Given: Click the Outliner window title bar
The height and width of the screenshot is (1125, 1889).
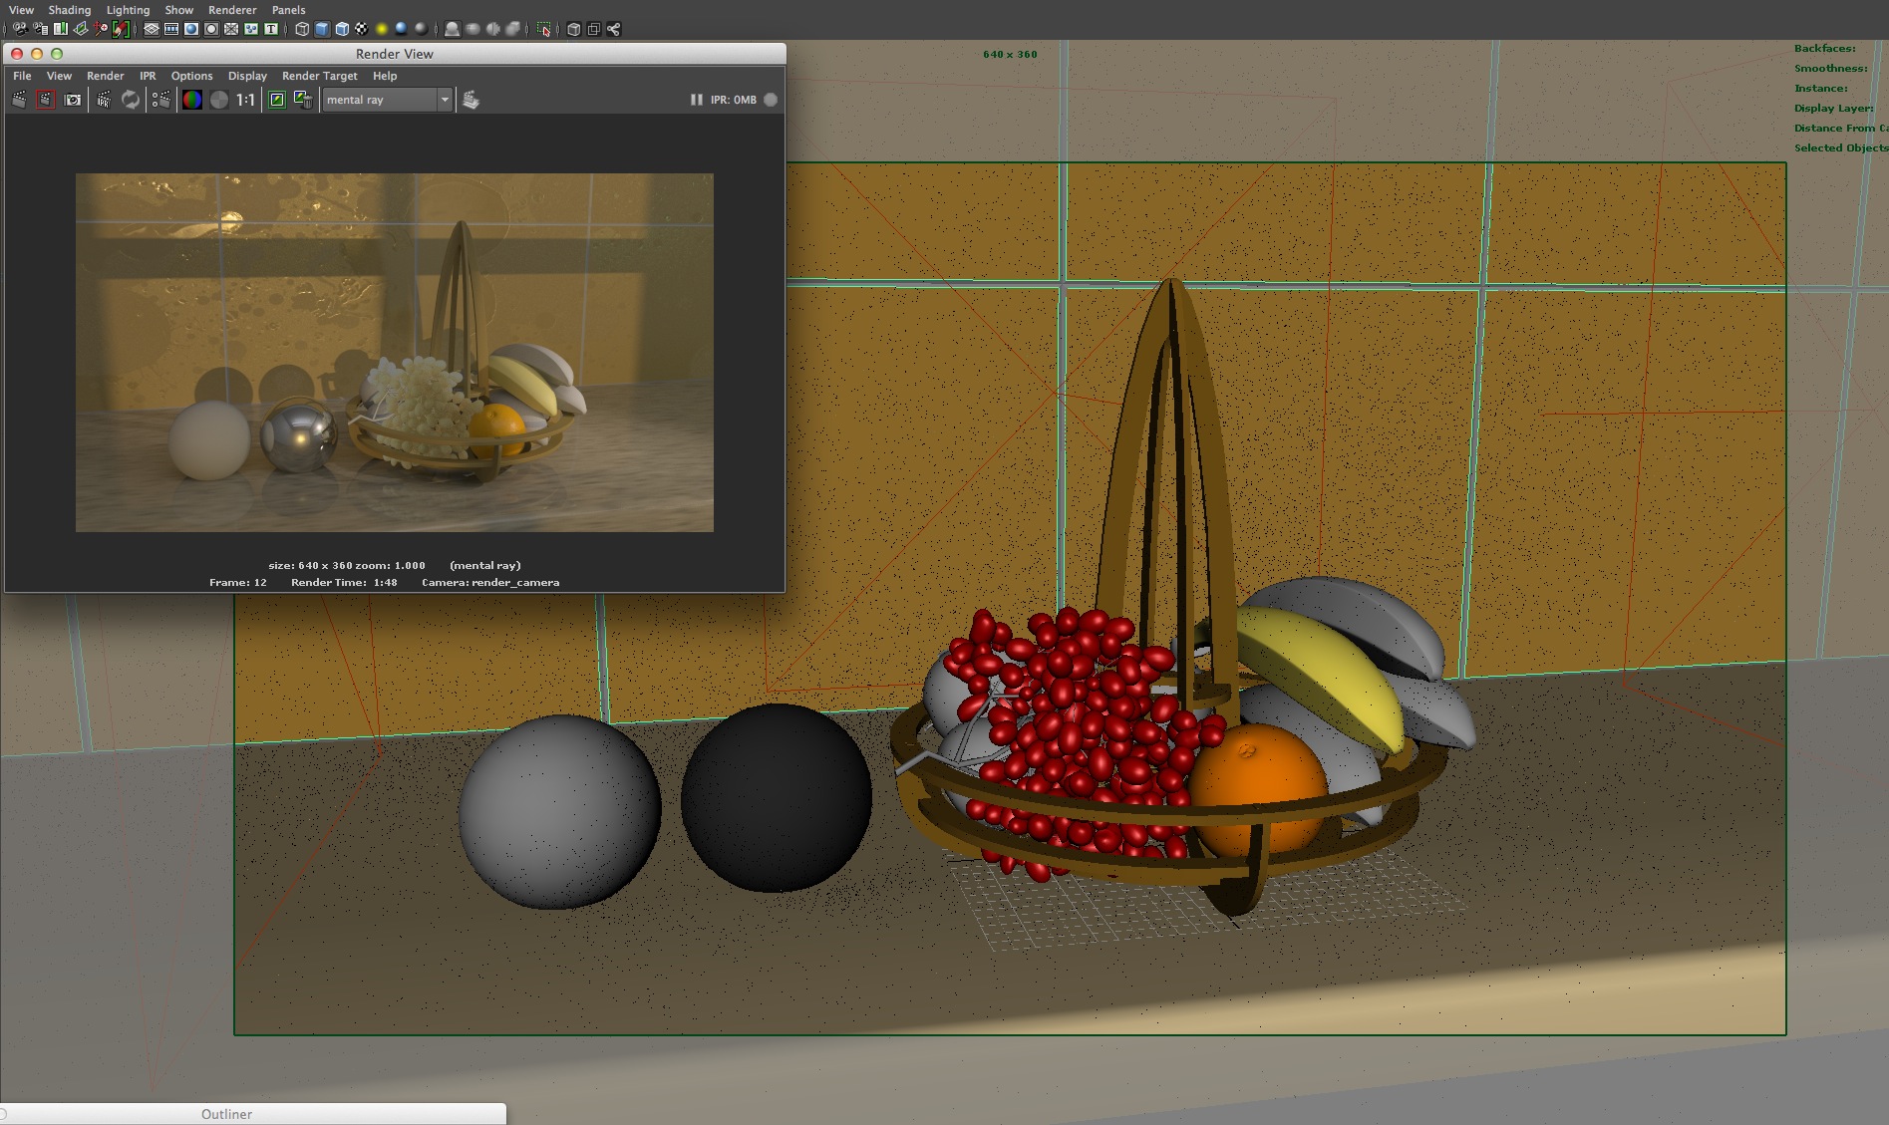Looking at the screenshot, I should click(x=227, y=1114).
